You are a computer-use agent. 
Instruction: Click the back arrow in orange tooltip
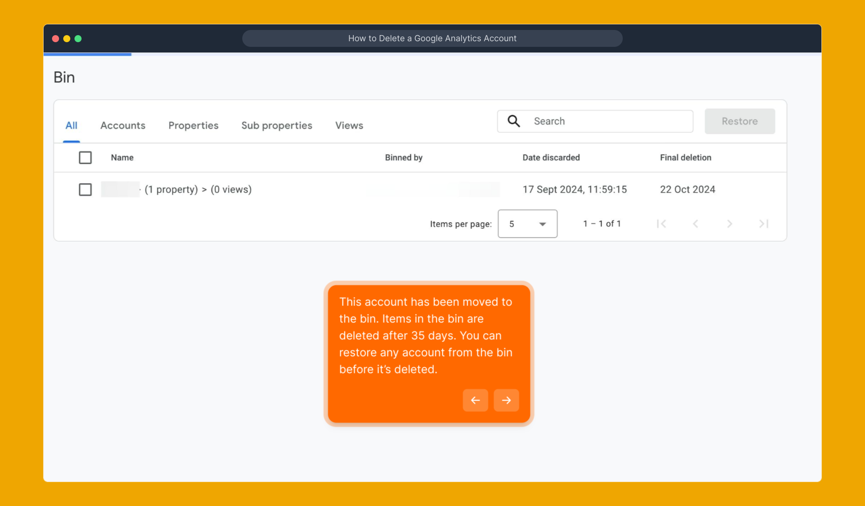coord(475,400)
